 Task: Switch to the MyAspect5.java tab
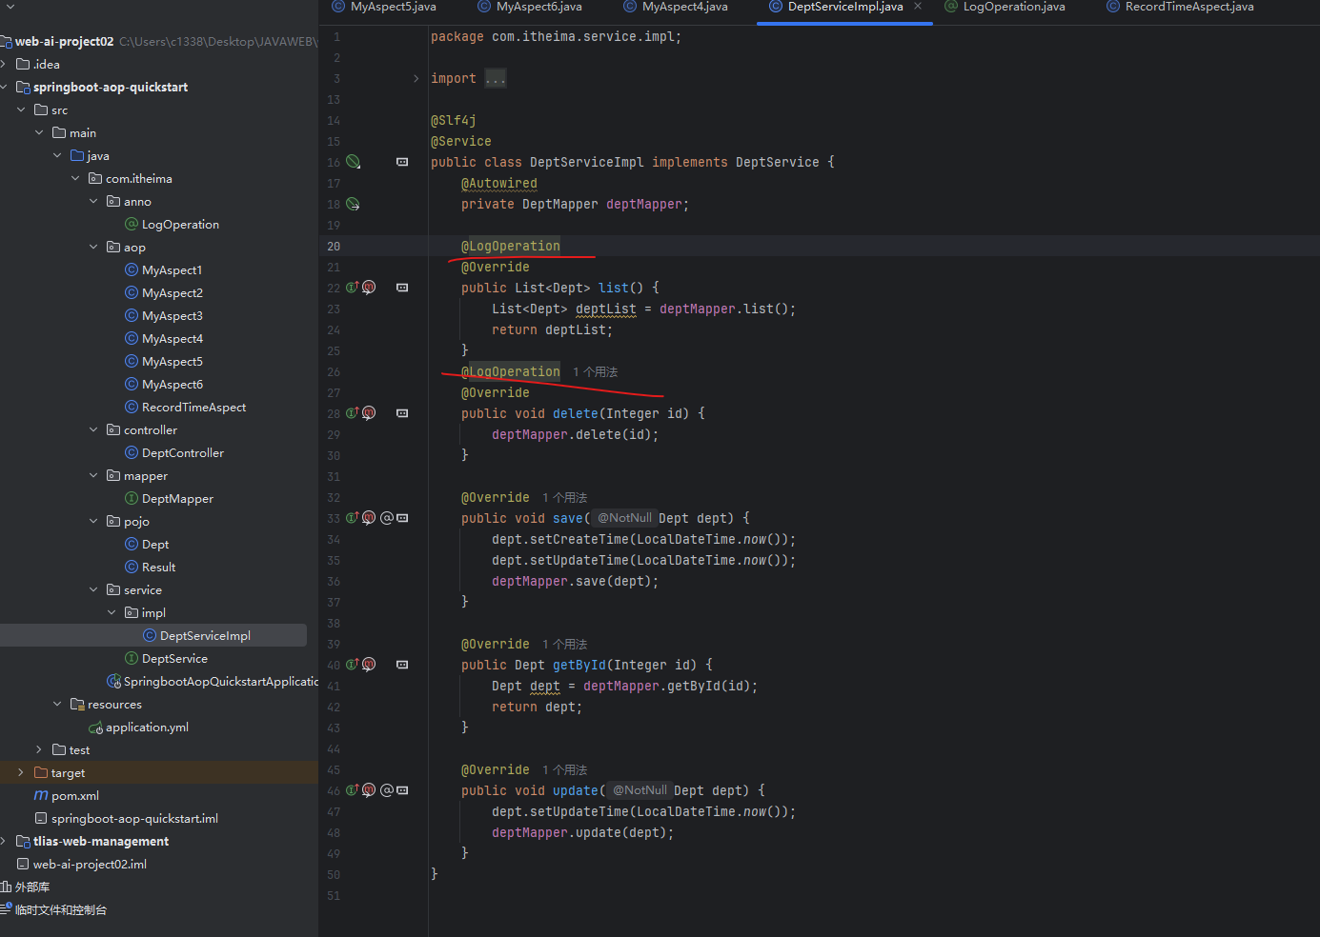click(x=384, y=7)
